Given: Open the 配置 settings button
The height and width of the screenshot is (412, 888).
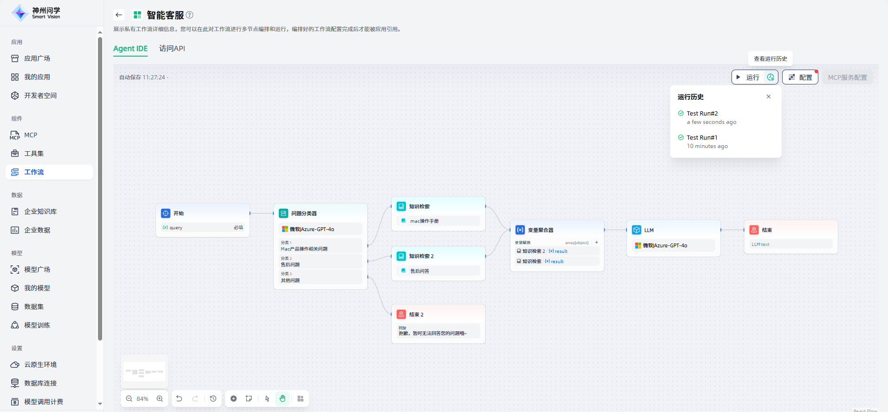Looking at the screenshot, I should (x=800, y=77).
